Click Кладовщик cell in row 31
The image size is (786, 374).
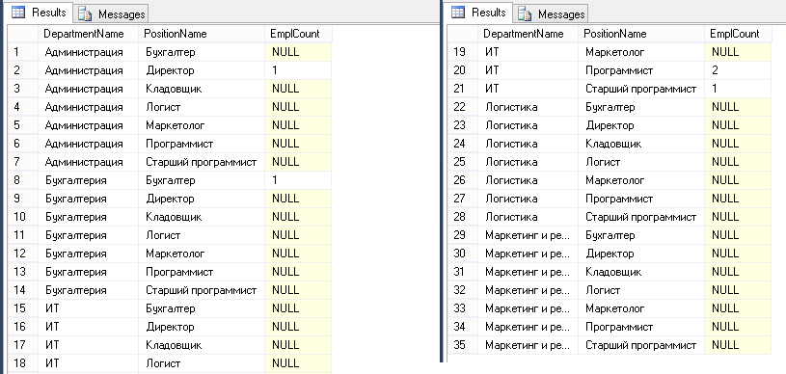tap(641, 272)
